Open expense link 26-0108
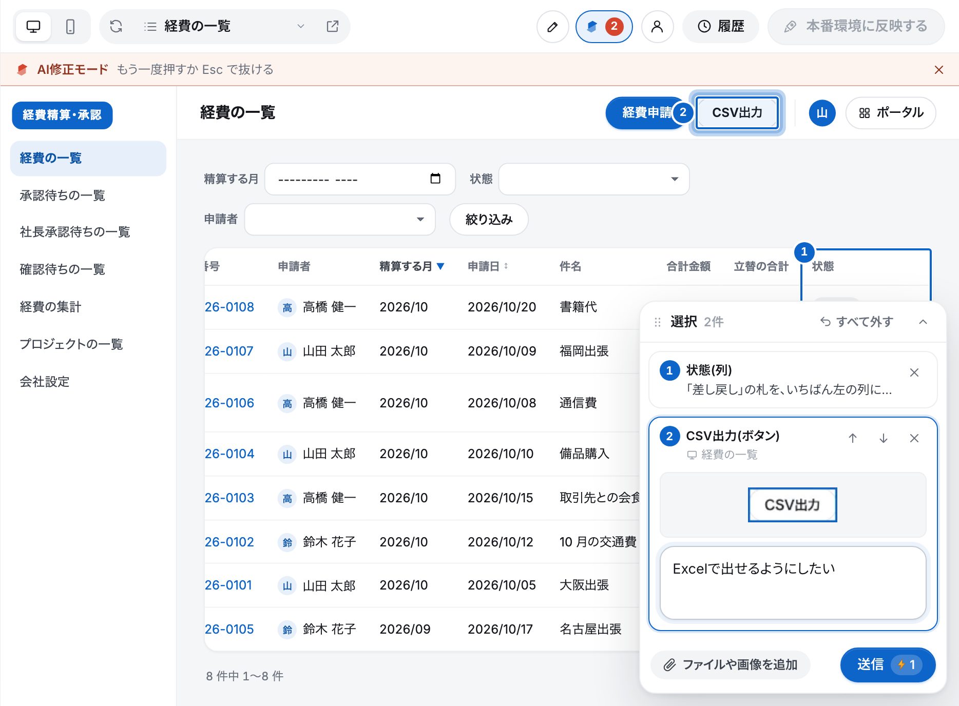This screenshot has width=959, height=706. point(229,307)
